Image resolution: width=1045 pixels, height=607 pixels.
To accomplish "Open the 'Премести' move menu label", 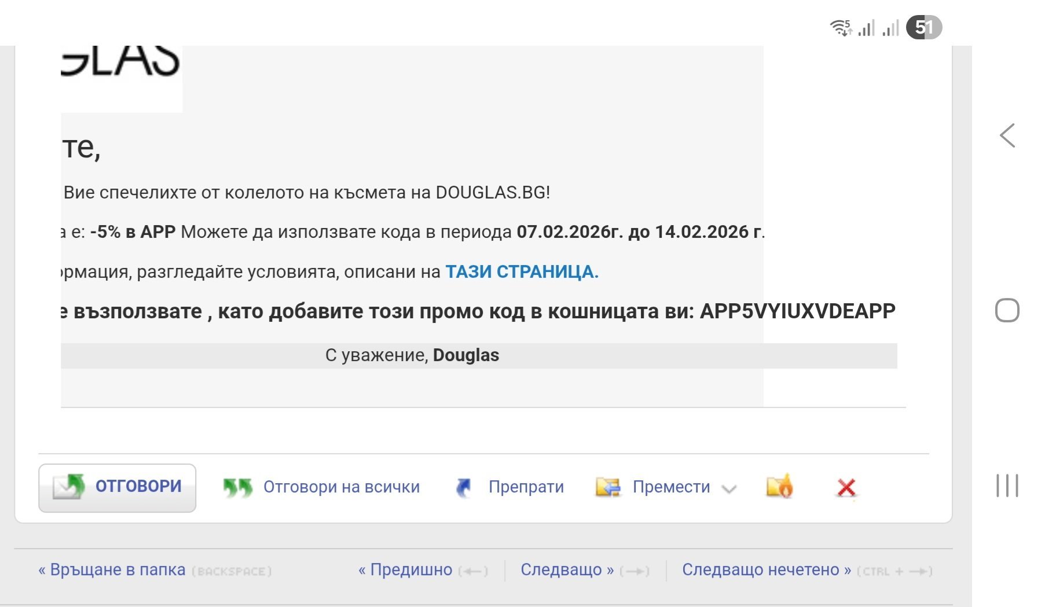I will (671, 487).
